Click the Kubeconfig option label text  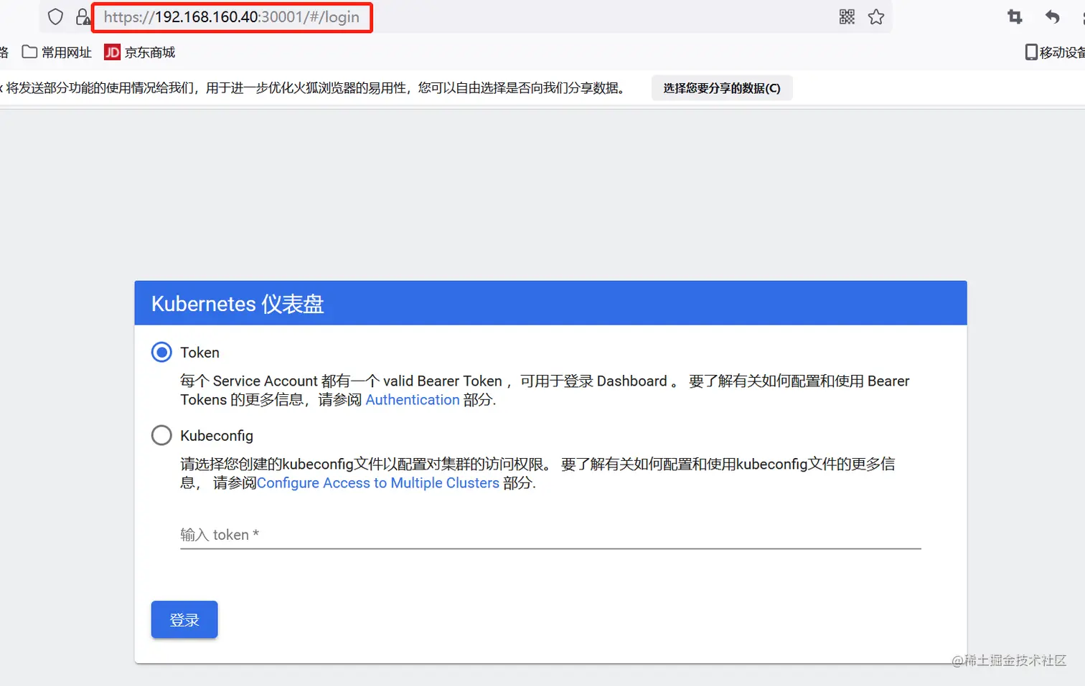point(217,436)
